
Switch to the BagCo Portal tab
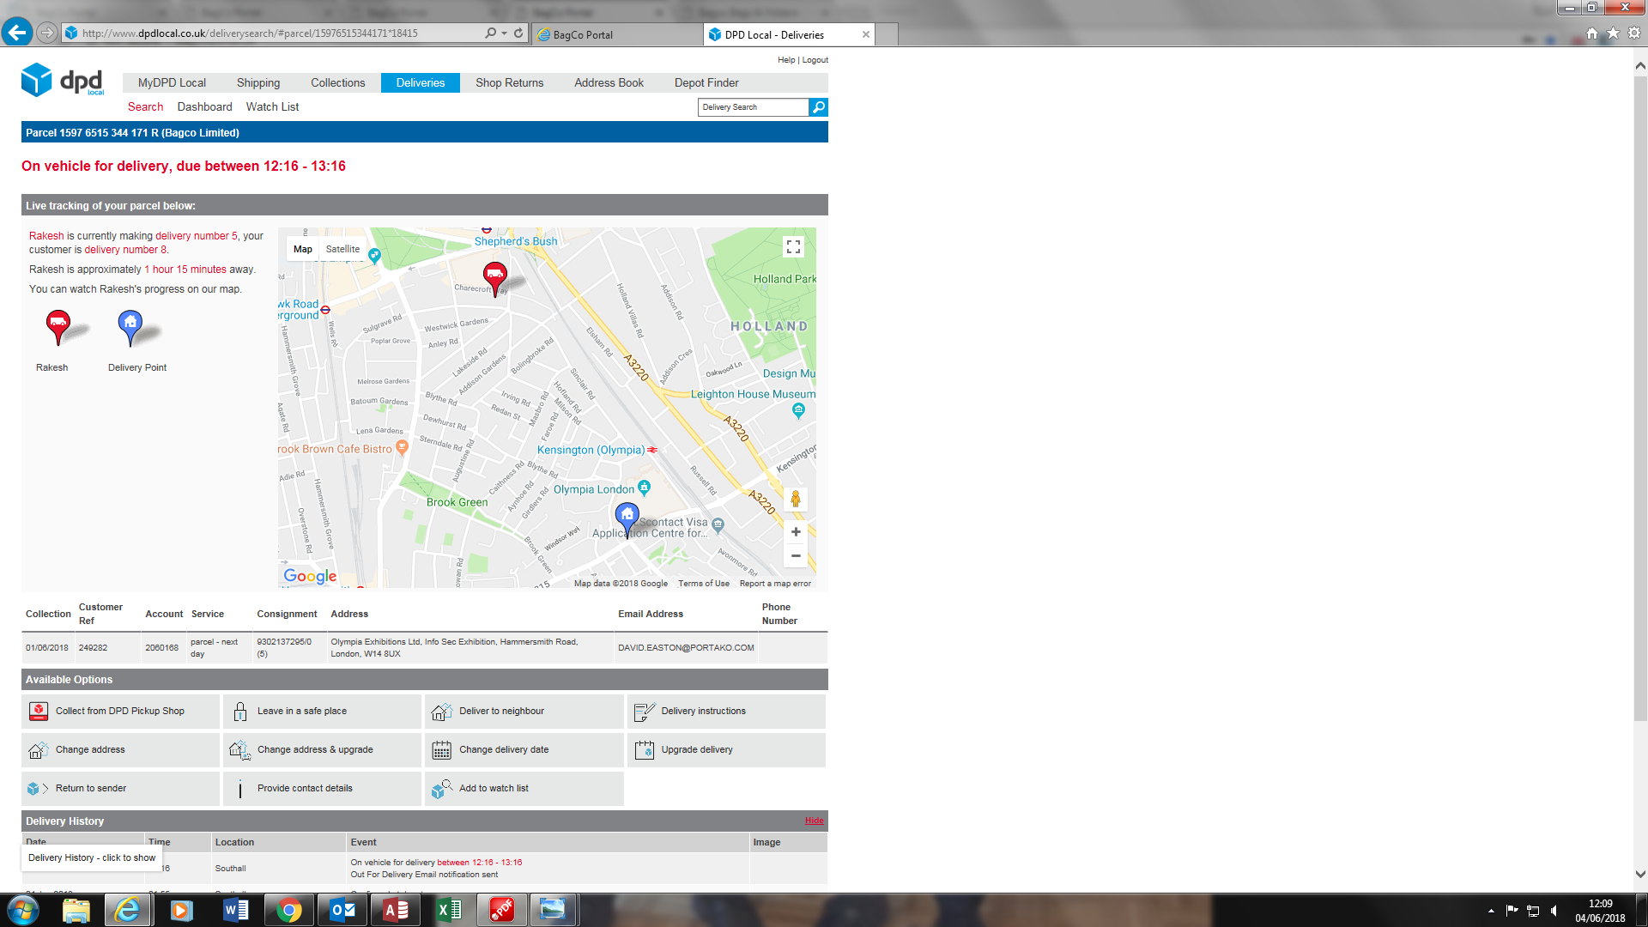(x=584, y=35)
